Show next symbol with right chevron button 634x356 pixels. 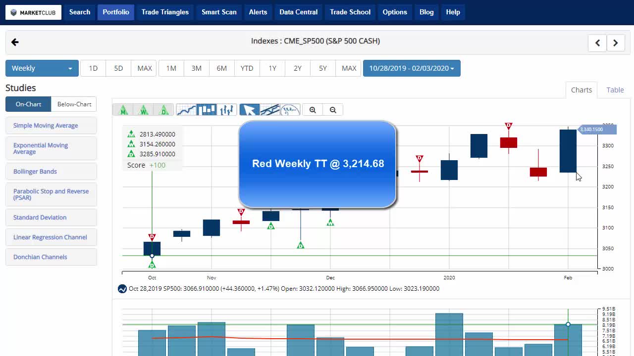point(616,43)
